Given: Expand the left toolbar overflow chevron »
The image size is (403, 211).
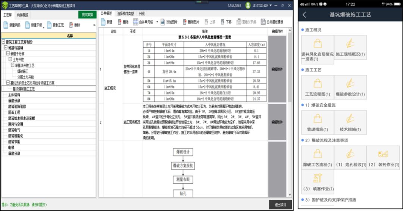Looking at the screenshot, I should coord(94,25).
